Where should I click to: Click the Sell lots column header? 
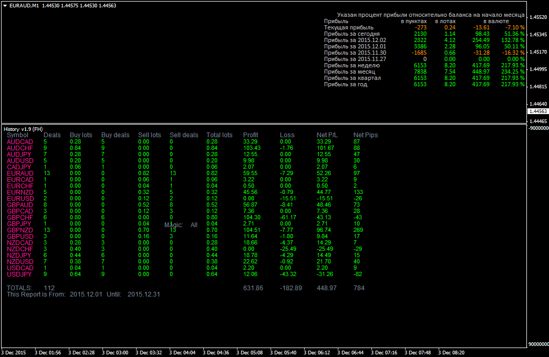[x=150, y=135]
